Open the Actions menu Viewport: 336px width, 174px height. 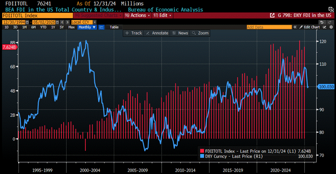coord(137,15)
